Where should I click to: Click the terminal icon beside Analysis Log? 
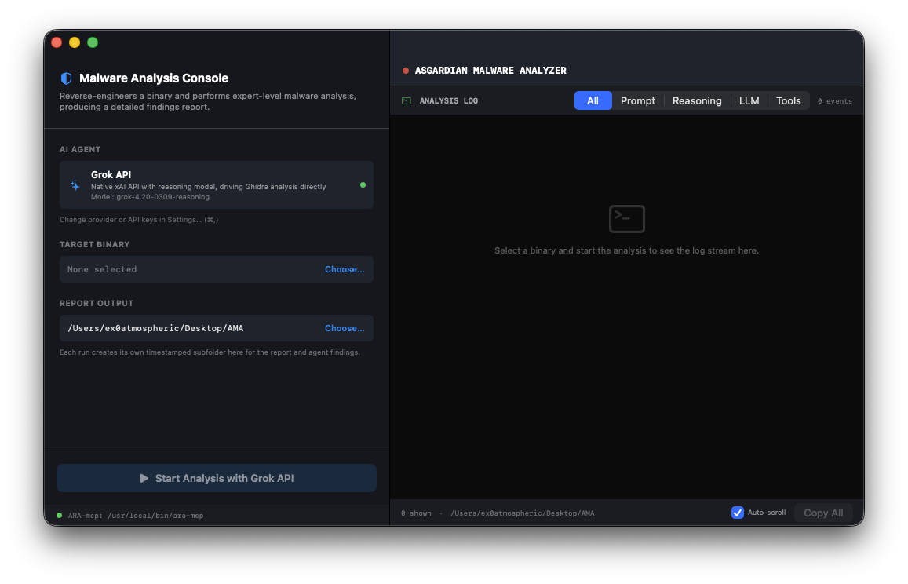pyautogui.click(x=407, y=100)
